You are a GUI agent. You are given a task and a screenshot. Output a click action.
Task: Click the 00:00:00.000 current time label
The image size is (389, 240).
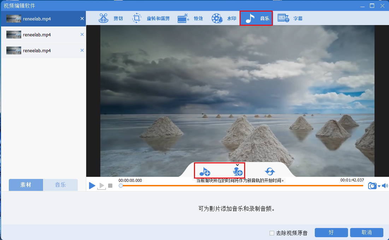(x=130, y=180)
